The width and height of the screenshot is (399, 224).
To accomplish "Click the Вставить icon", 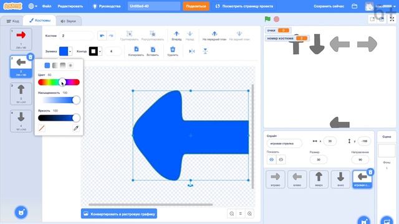I will point(153,51).
